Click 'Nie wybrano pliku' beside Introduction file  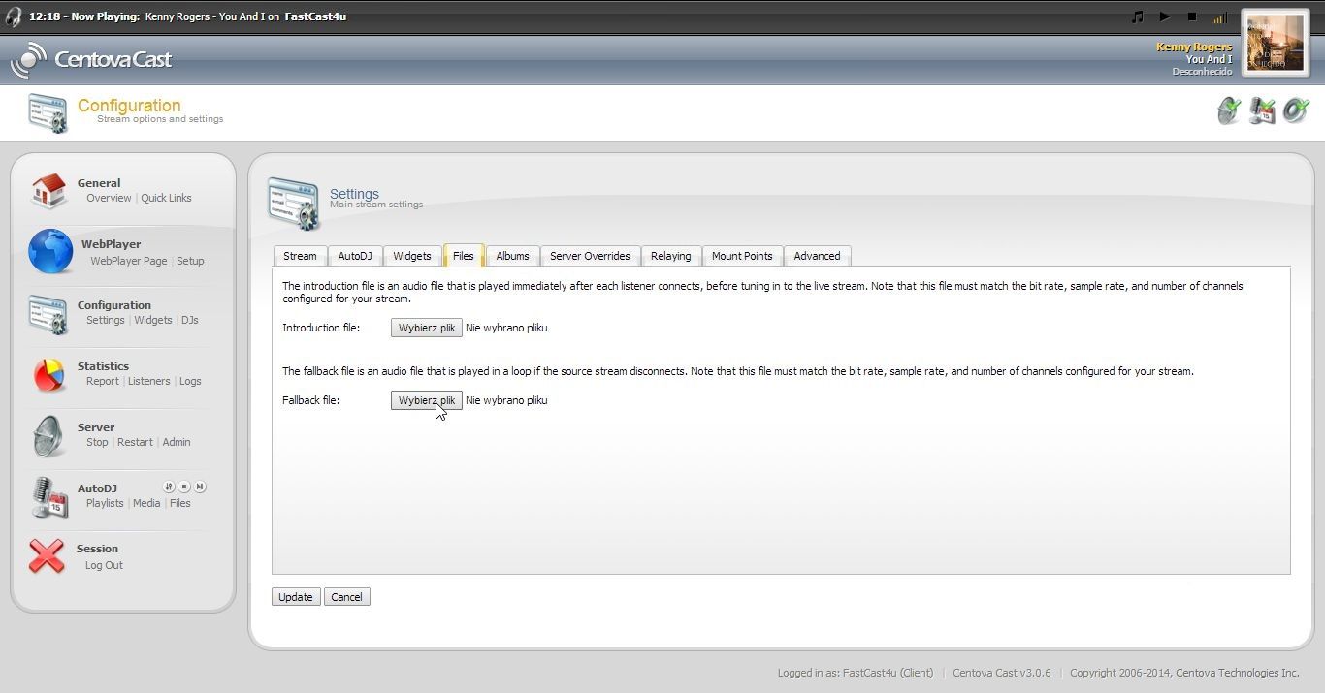(x=506, y=328)
